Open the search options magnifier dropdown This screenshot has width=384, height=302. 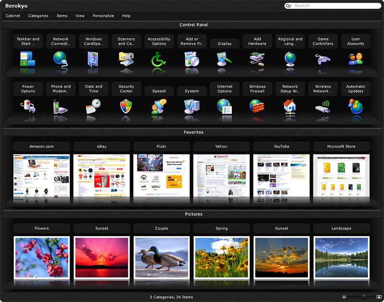point(288,6)
